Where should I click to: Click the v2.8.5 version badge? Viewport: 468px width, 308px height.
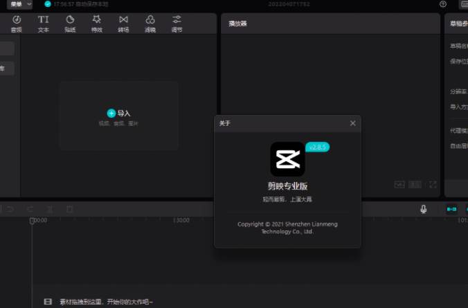pyautogui.click(x=318, y=147)
